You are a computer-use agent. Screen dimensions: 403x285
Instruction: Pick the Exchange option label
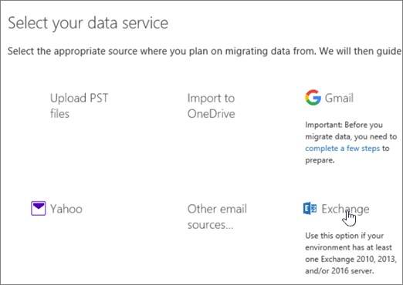(345, 210)
